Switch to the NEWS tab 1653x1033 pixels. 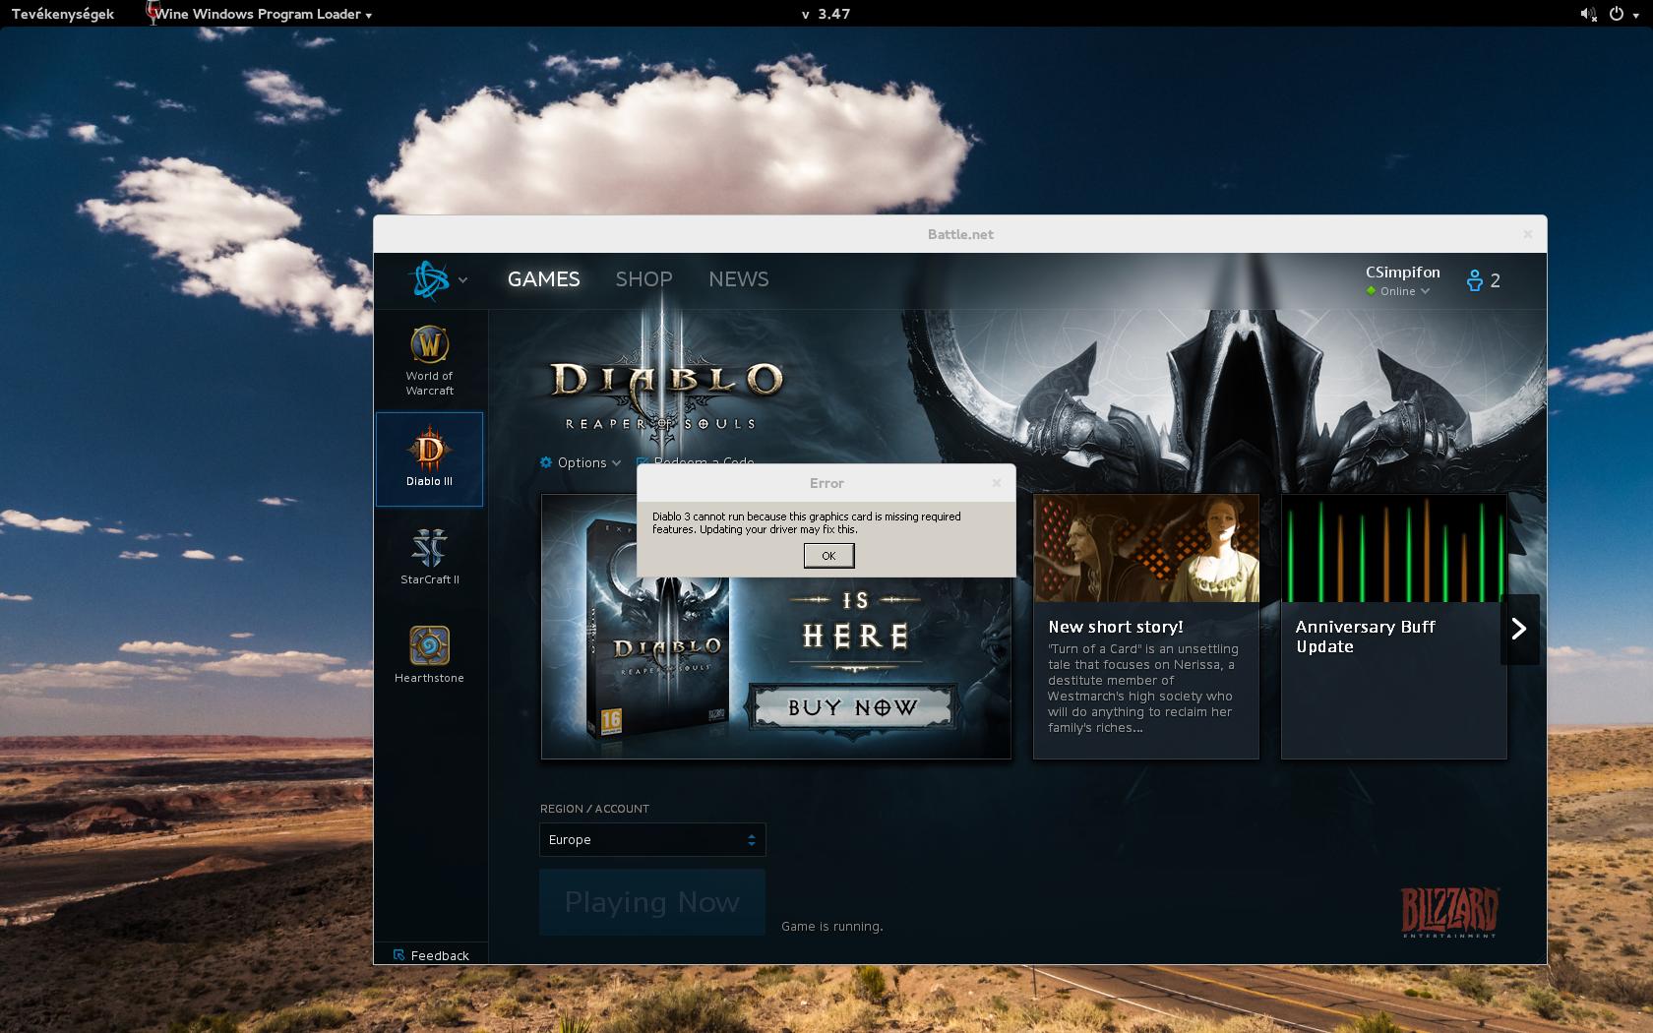[739, 279]
